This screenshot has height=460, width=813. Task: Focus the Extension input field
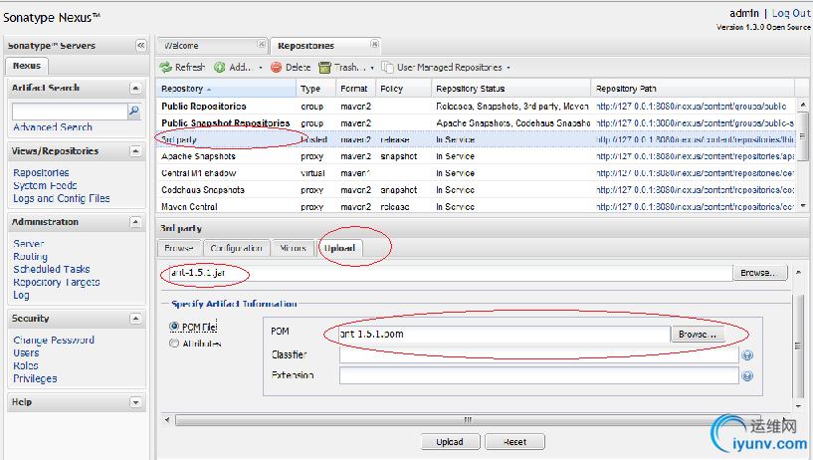[x=538, y=375]
